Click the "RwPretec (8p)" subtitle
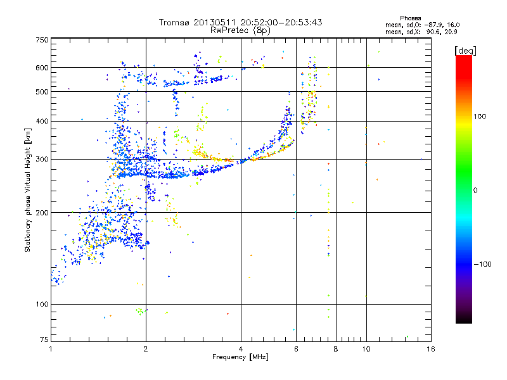This screenshot has width=507, height=380. click(x=240, y=30)
